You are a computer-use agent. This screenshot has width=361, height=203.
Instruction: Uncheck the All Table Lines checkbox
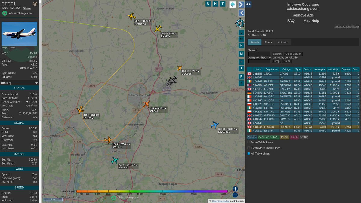coord(248,153)
